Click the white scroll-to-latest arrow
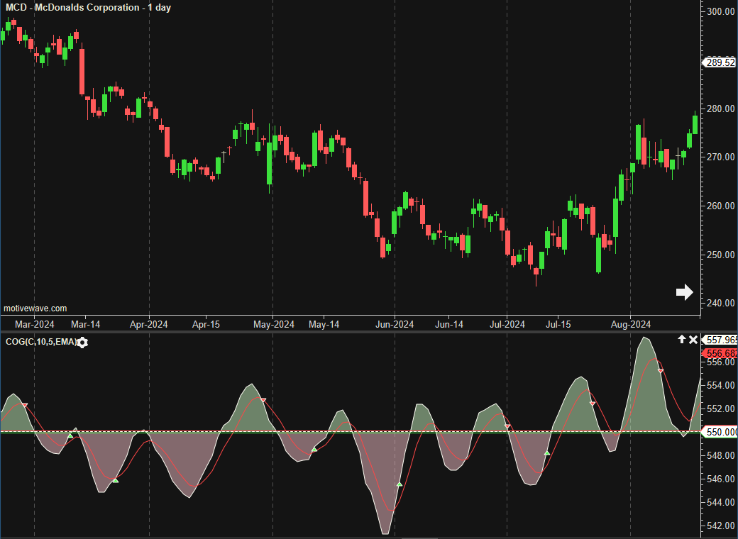This screenshot has width=738, height=539. pyautogui.click(x=684, y=292)
